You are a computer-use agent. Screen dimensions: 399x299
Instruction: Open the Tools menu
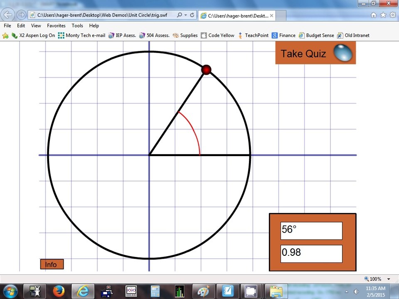[x=77, y=26]
